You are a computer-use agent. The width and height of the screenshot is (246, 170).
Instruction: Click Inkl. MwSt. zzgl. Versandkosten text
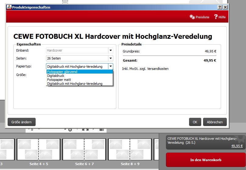(145, 69)
